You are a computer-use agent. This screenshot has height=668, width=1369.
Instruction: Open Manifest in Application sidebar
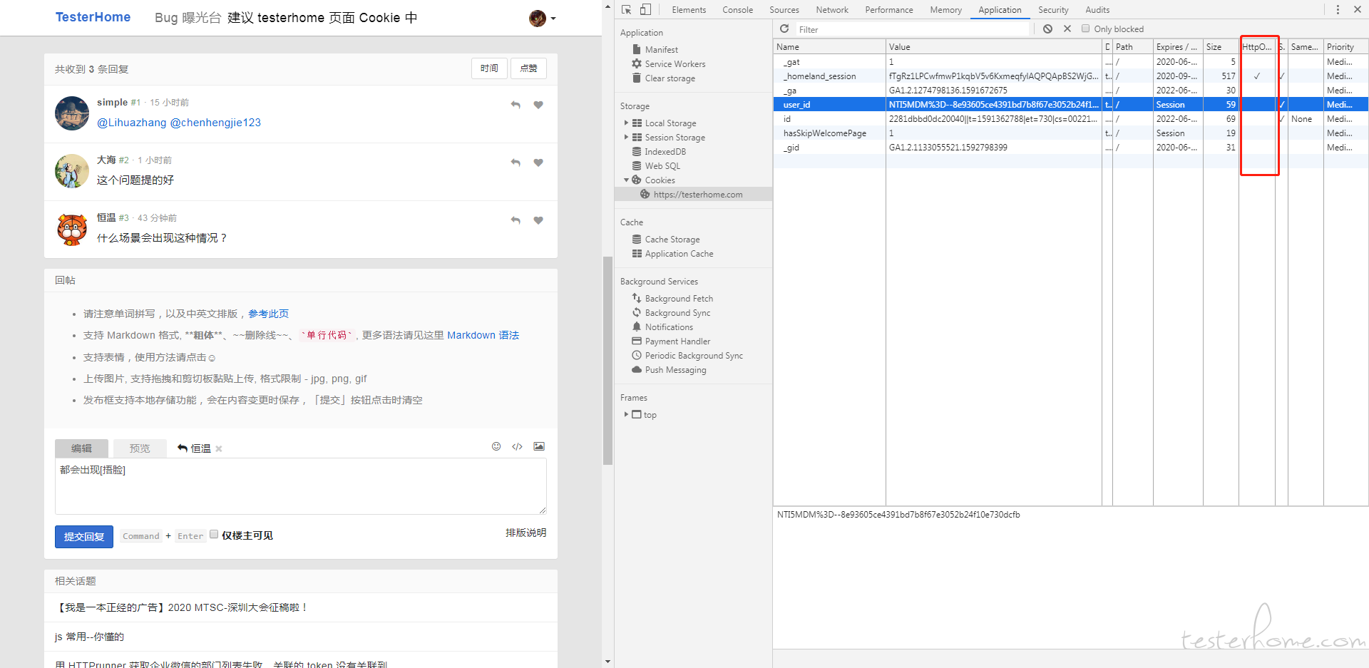coord(661,49)
